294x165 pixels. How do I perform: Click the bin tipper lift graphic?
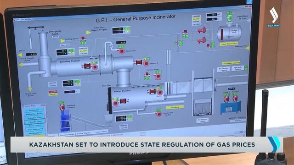[203, 108]
